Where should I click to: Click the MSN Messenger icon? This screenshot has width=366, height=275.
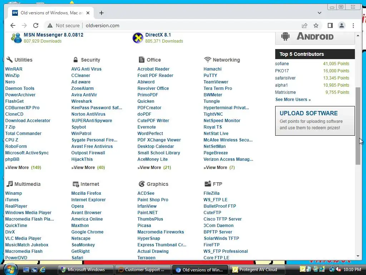pyautogui.click(x=16, y=38)
